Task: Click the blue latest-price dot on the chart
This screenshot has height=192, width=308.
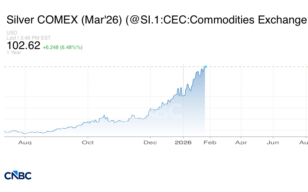Action: [206, 67]
